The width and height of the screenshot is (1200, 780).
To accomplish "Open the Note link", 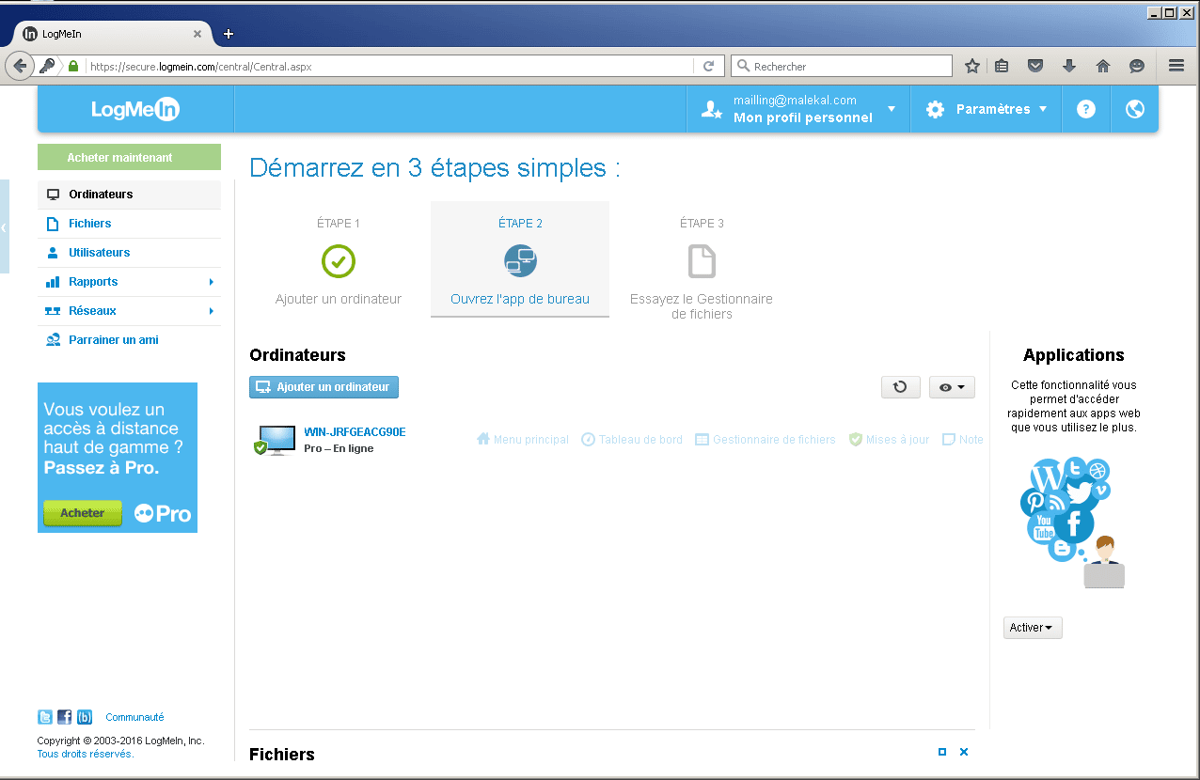I will [963, 440].
